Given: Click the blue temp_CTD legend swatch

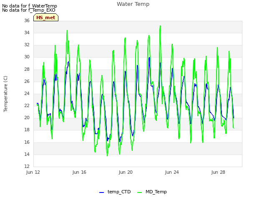Looking at the screenshot, I should point(102,192).
